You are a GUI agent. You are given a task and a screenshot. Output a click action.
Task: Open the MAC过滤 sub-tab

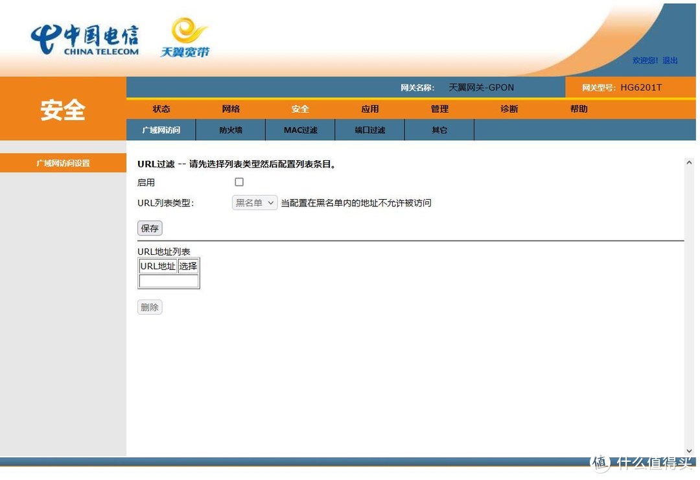tap(299, 130)
